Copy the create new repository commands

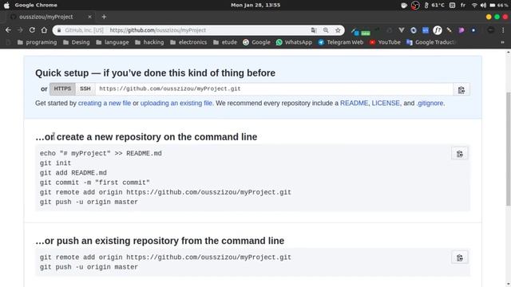(x=460, y=154)
